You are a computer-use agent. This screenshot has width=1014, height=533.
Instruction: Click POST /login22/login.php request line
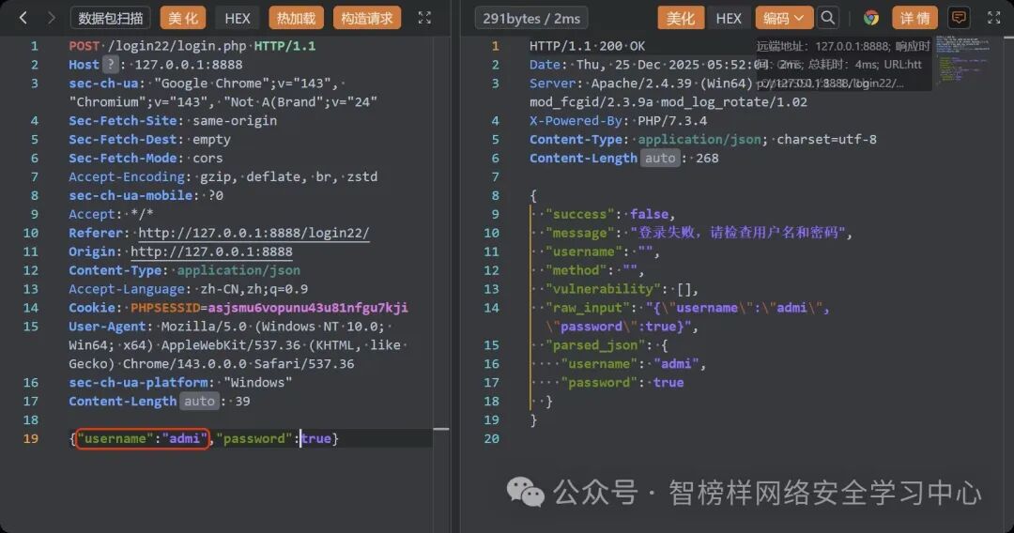pyautogui.click(x=192, y=46)
